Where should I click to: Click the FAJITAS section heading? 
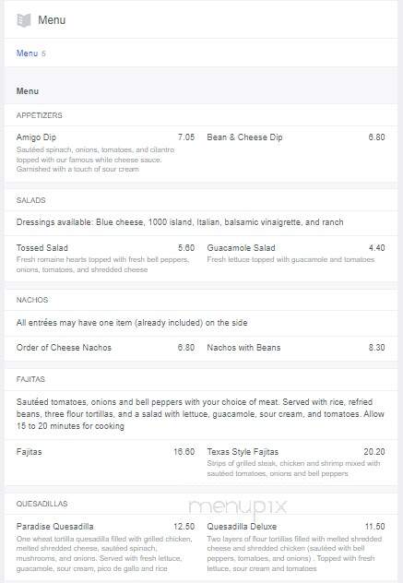point(30,379)
